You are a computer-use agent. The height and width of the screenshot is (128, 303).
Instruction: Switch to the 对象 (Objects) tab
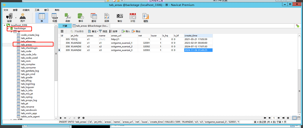click(65, 26)
